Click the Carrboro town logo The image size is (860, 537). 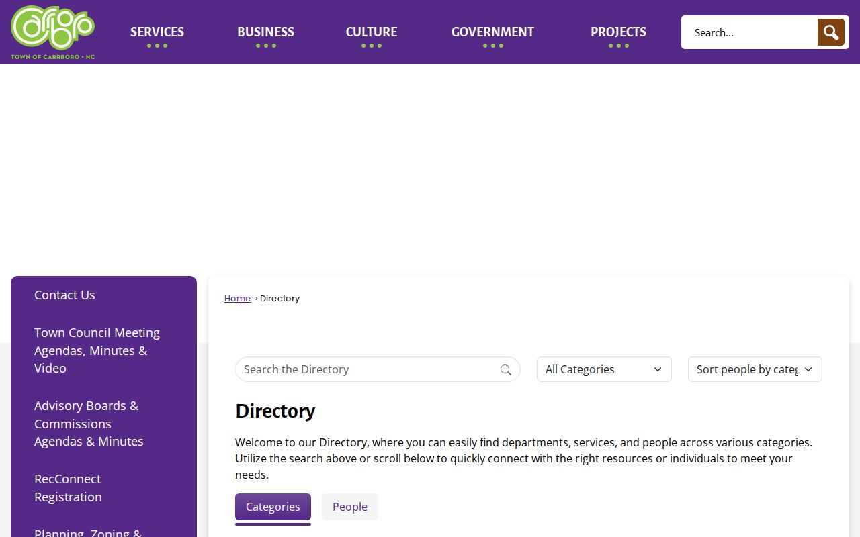point(52,32)
